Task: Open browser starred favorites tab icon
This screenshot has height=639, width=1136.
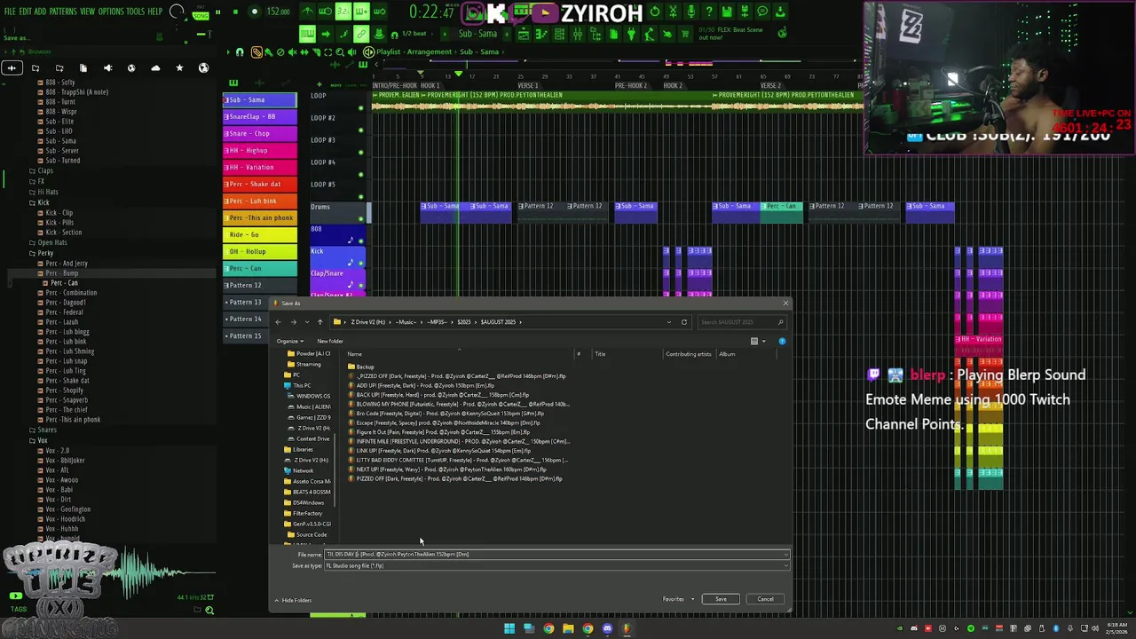Action: click(x=179, y=68)
